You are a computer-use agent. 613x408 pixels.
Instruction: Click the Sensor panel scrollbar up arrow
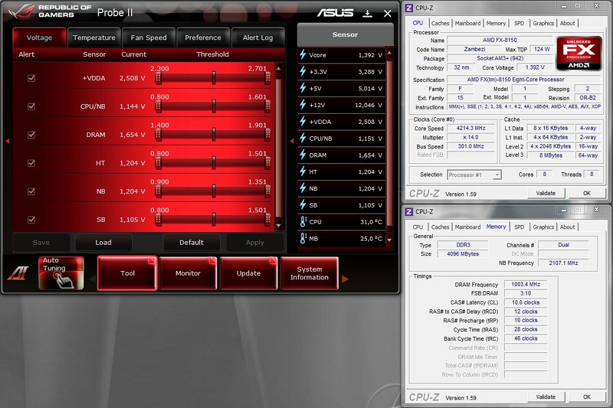389,53
